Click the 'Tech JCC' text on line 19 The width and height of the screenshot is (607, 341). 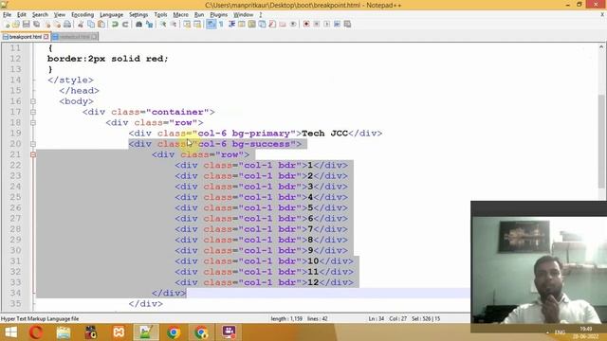(x=324, y=134)
